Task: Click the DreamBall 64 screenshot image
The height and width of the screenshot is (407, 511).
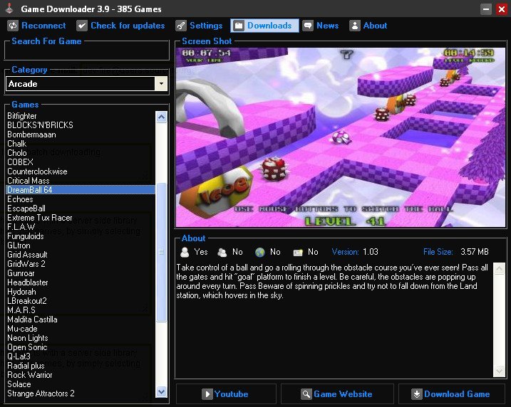Action: coord(341,137)
